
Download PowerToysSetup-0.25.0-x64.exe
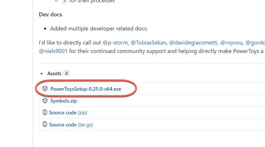(x=86, y=89)
